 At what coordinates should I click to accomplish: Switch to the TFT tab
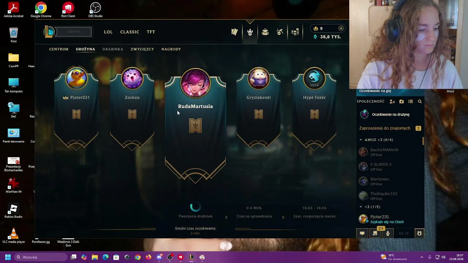[x=151, y=32]
